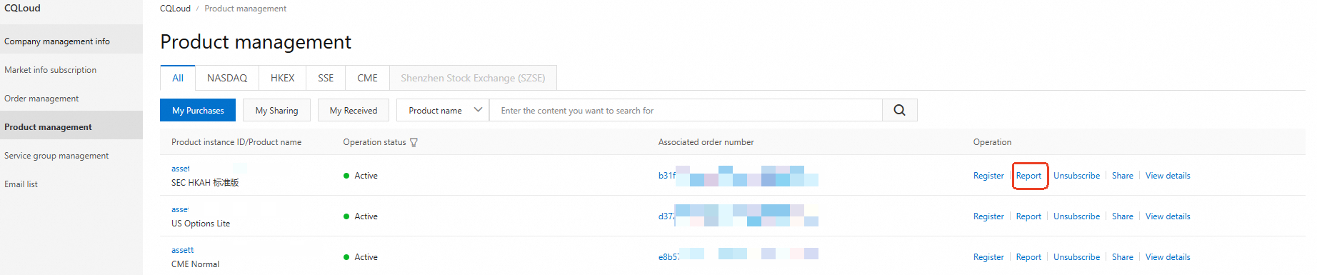1317x275 pixels.
Task: Select the CME exchange tab
Action: [368, 78]
